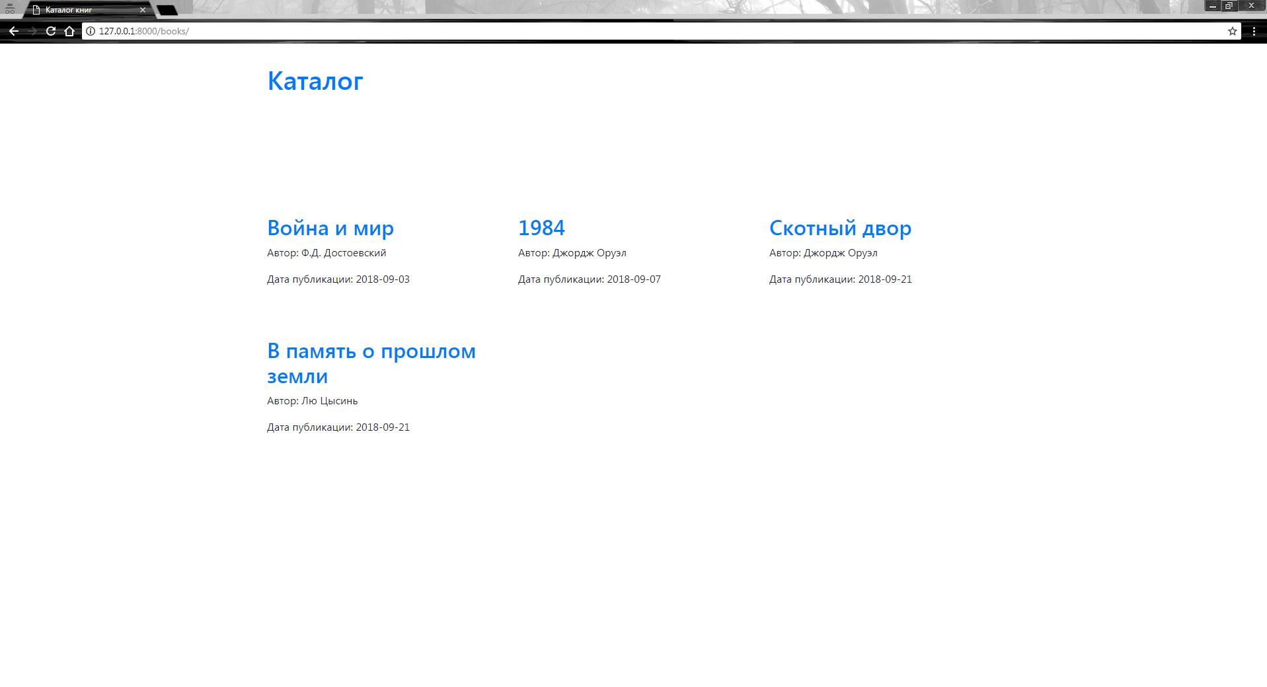Click Дата публикации: 2018-09-07
The image size is (1267, 687).
[x=590, y=279]
